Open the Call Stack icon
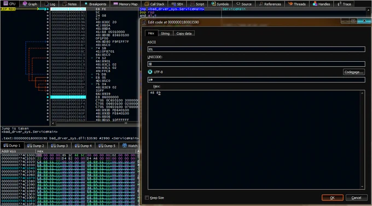Screen dimensions: 372x206 [x=147, y=4]
